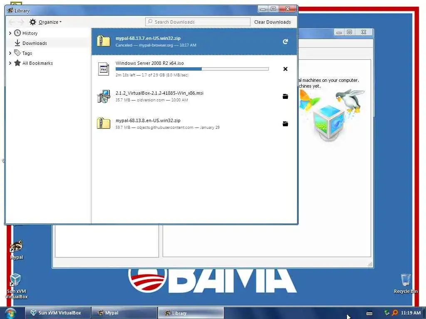Open the Sun xVM VirtualBox desktop shortcut

click(x=16, y=286)
